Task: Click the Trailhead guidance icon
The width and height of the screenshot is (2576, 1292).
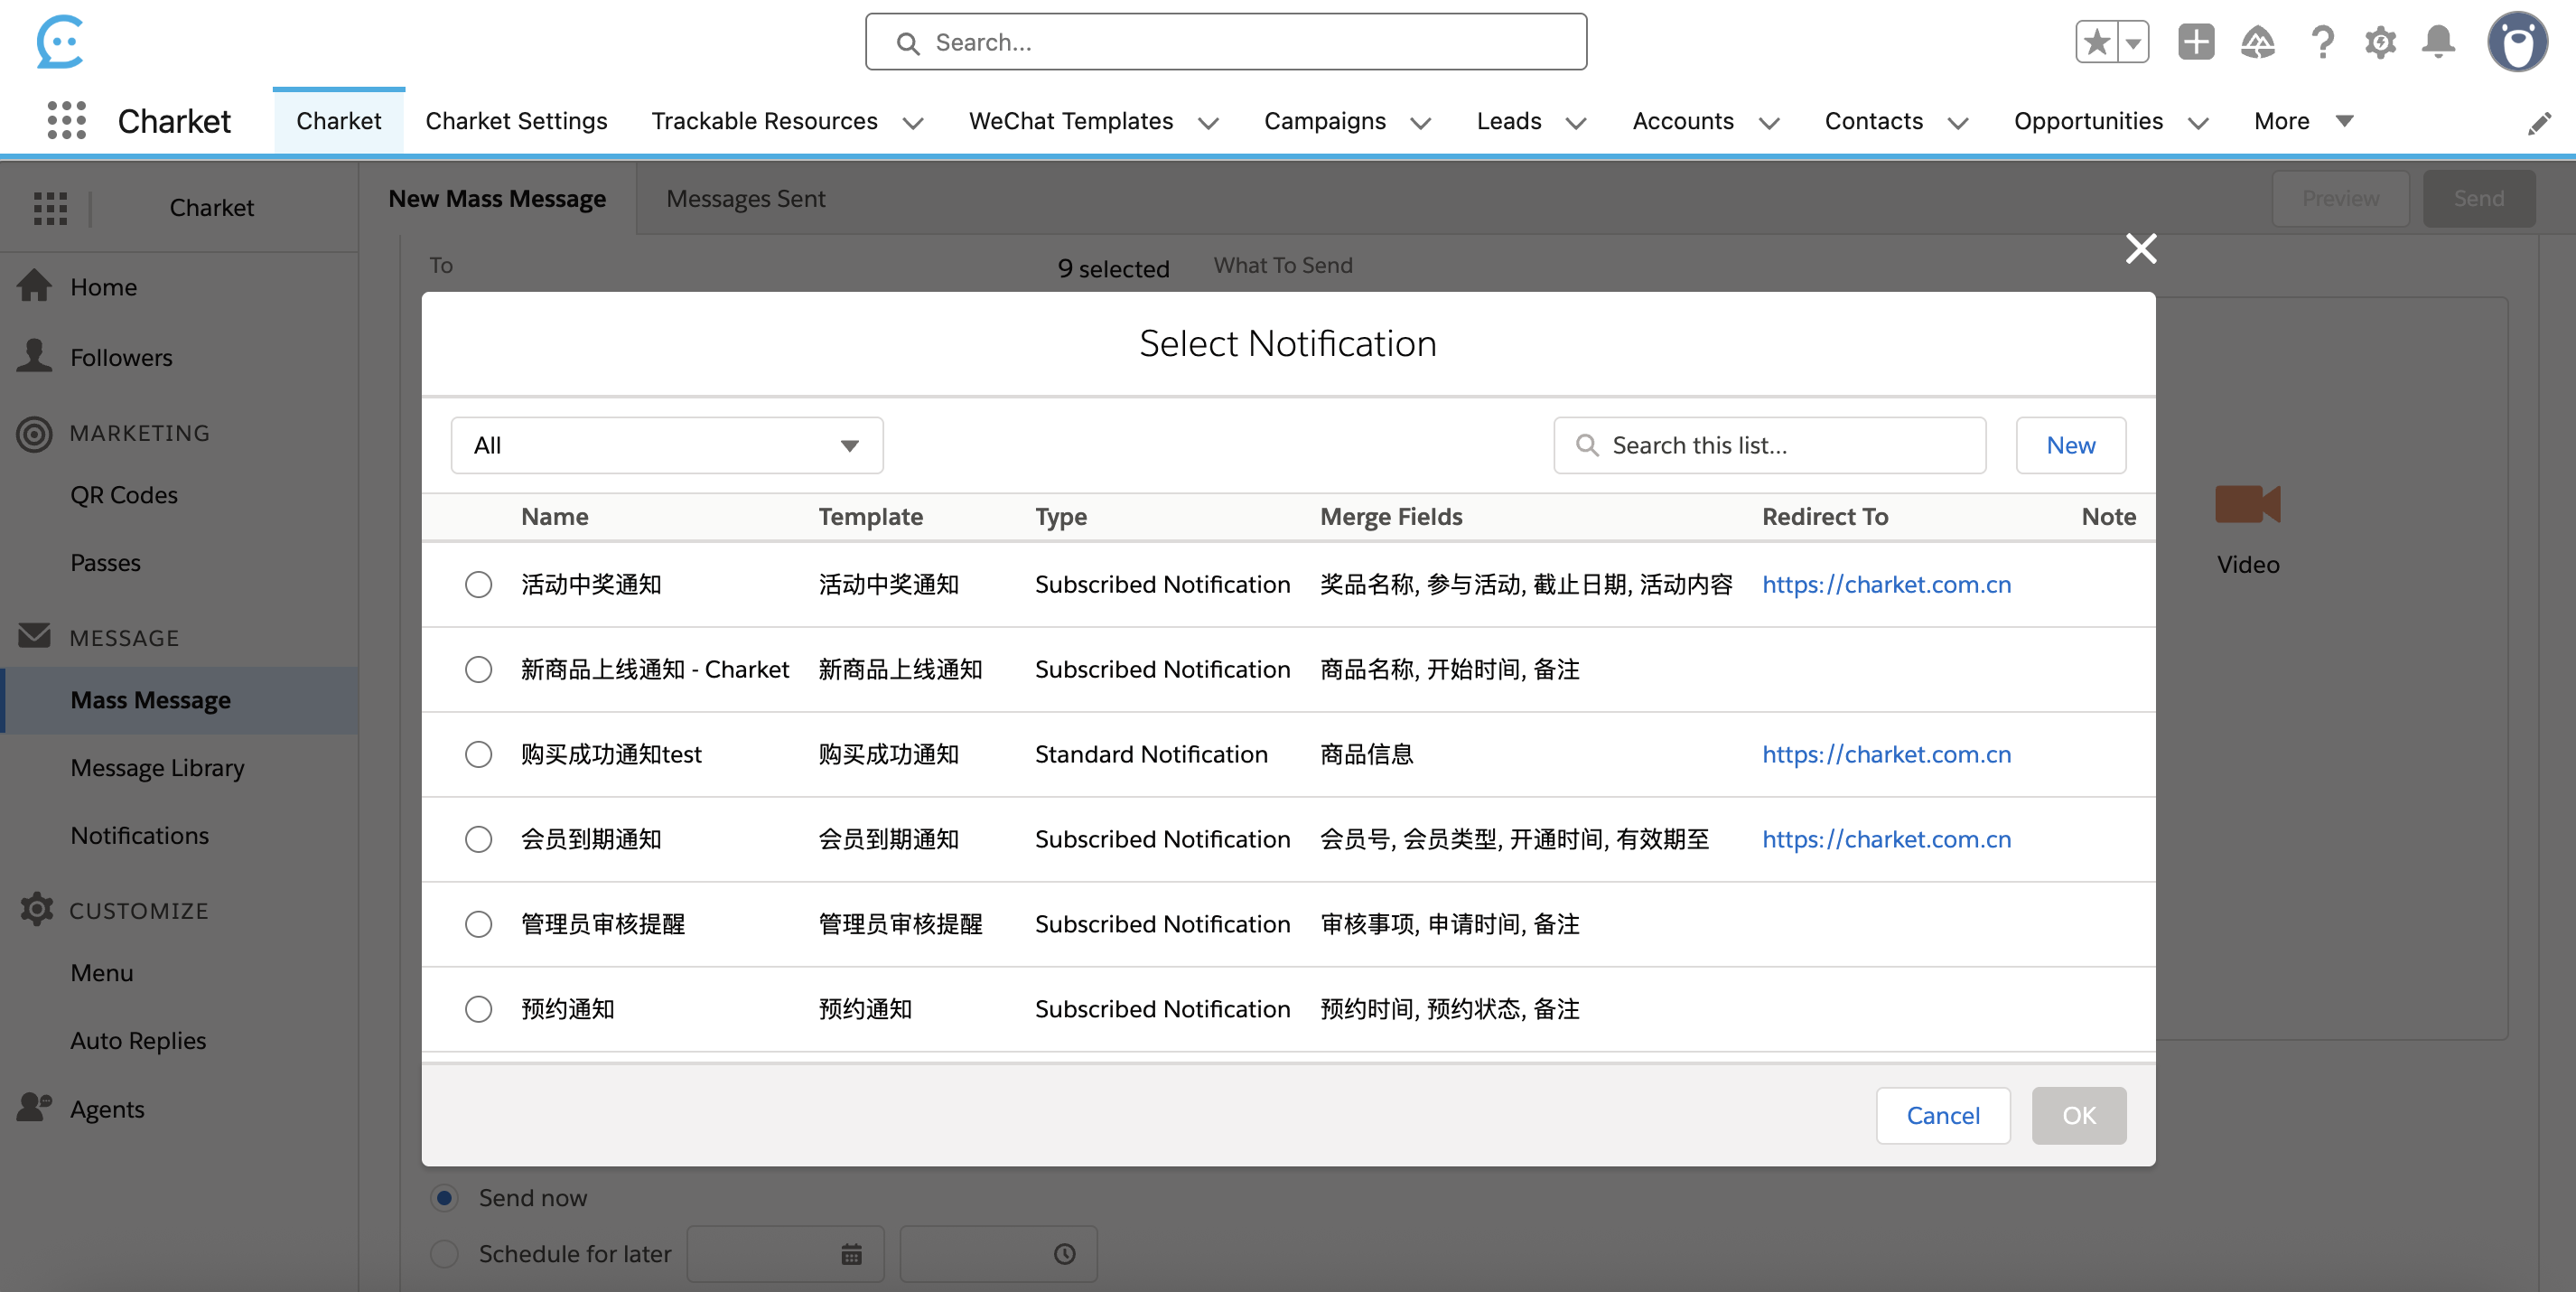Action: tap(2258, 42)
